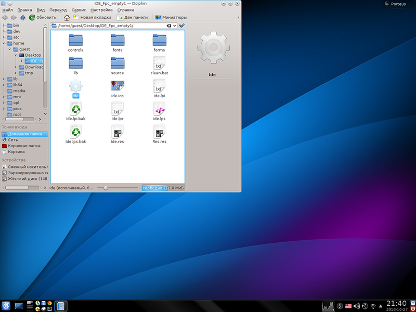Click the folders tree vertical scrollbar
416x312 pixels.
click(x=45, y=55)
